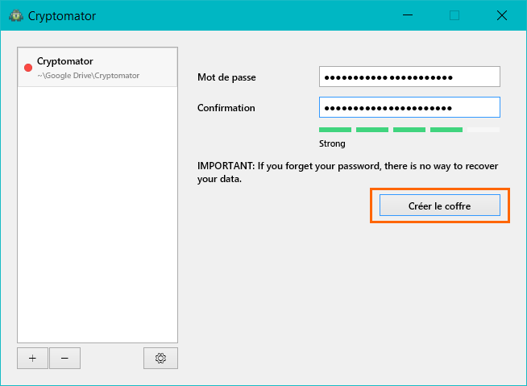The height and width of the screenshot is (386, 527).
Task: Click the password strength indicator bar
Action: coord(409,130)
